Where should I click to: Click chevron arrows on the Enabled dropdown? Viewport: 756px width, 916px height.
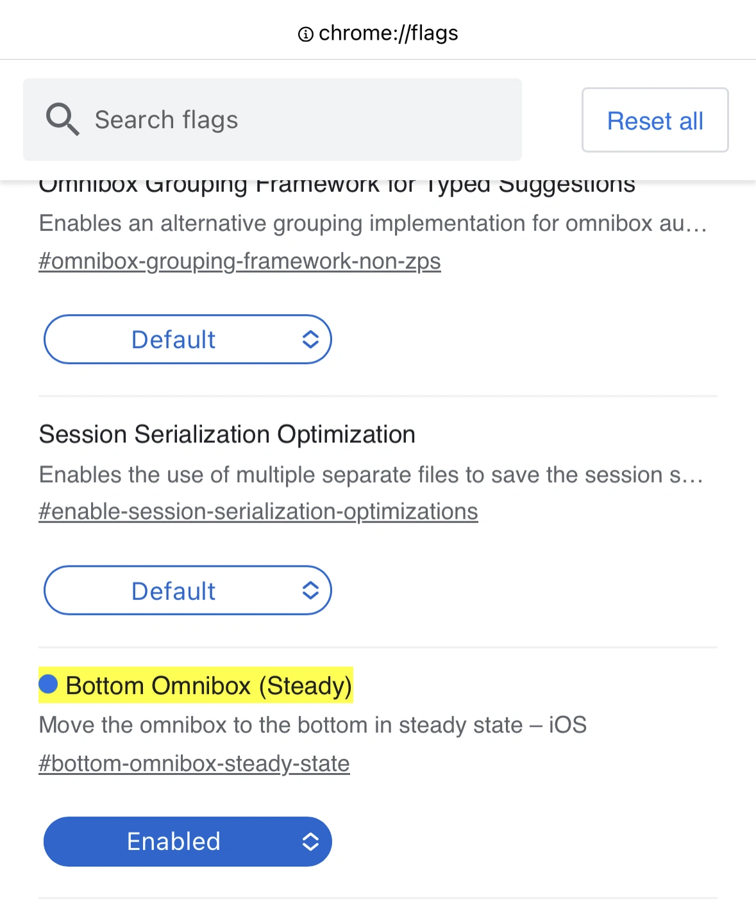click(x=310, y=842)
